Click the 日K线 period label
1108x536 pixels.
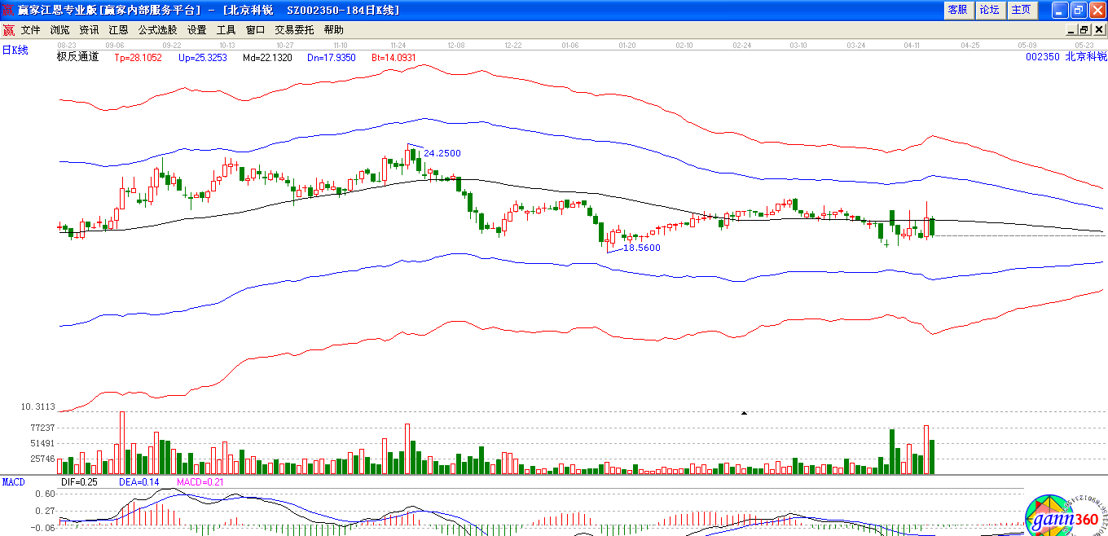click(15, 51)
